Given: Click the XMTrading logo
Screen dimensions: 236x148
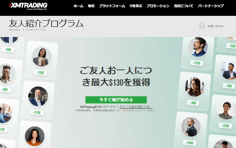Looking at the screenshot, I should pos(28,6).
